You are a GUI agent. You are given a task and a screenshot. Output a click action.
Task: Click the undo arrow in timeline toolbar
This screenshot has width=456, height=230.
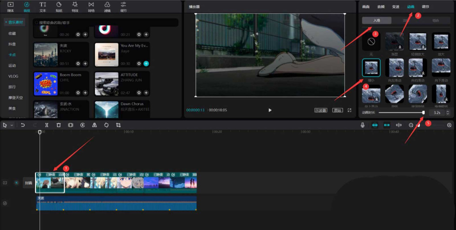tap(23, 125)
